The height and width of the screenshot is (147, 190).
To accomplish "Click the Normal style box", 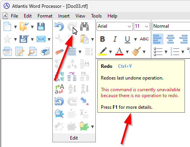I will tap(171, 26).
